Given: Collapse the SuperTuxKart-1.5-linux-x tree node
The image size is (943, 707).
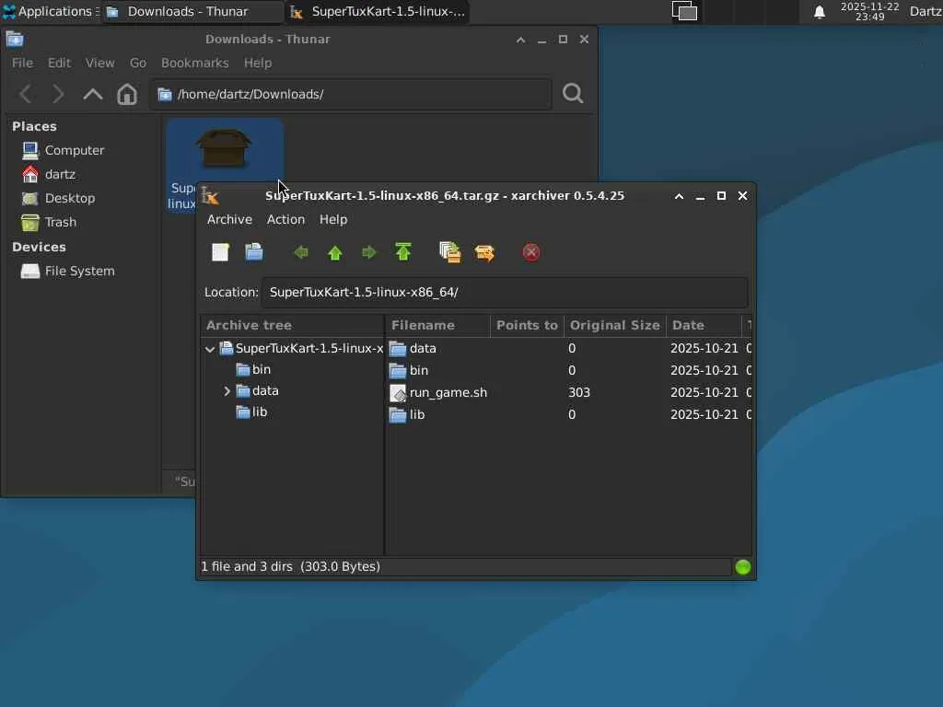Looking at the screenshot, I should pyautogui.click(x=210, y=349).
